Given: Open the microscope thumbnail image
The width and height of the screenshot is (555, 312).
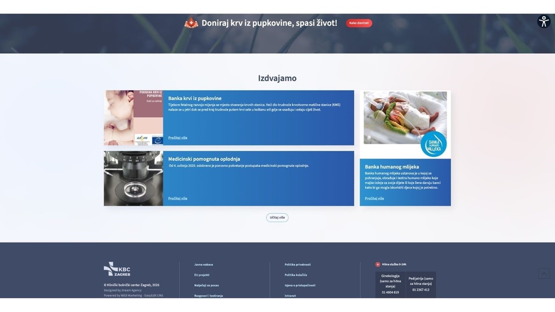Looking at the screenshot, I should (133, 178).
